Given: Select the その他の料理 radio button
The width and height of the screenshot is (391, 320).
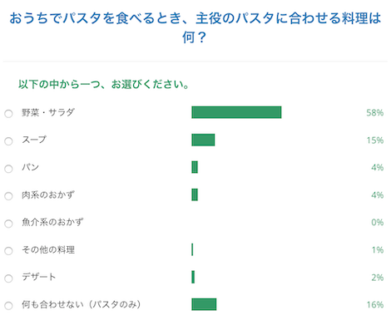Looking at the screenshot, I should click(x=8, y=251).
